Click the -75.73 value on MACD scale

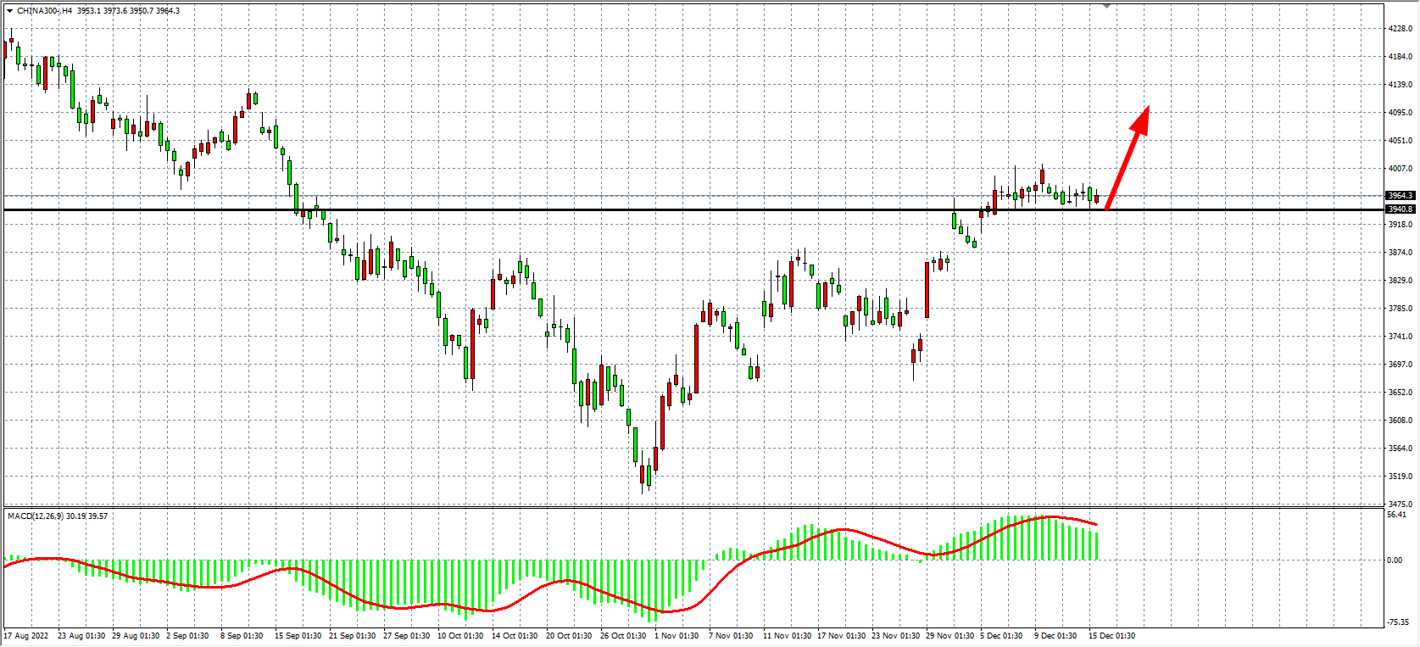1398,623
